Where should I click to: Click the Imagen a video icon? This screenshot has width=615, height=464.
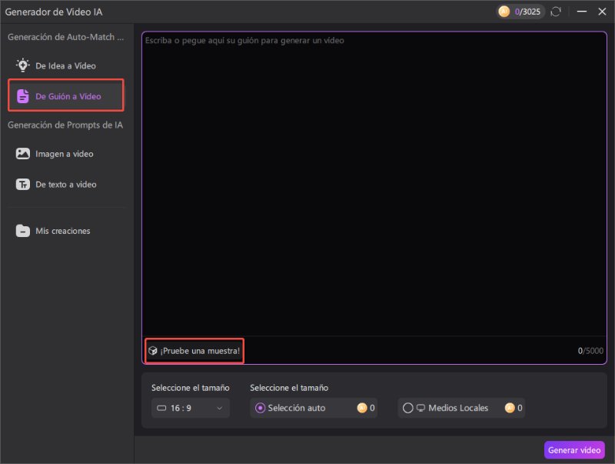(22, 154)
